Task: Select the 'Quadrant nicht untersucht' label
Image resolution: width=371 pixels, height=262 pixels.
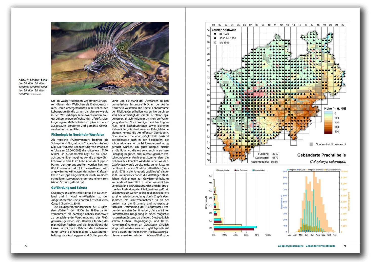Action: click(331, 144)
